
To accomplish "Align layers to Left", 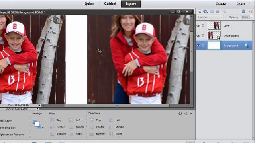I will [75, 120].
